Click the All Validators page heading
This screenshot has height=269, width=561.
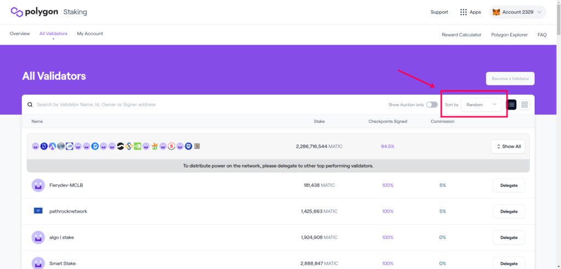click(54, 76)
